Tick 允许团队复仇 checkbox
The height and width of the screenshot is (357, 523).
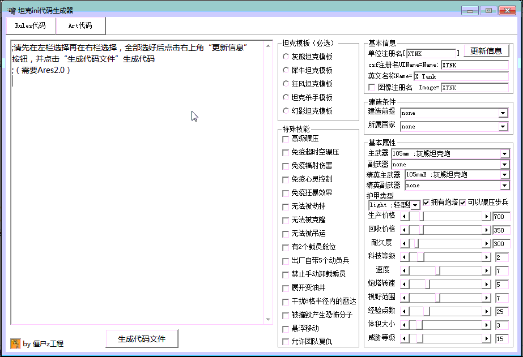[286, 342]
